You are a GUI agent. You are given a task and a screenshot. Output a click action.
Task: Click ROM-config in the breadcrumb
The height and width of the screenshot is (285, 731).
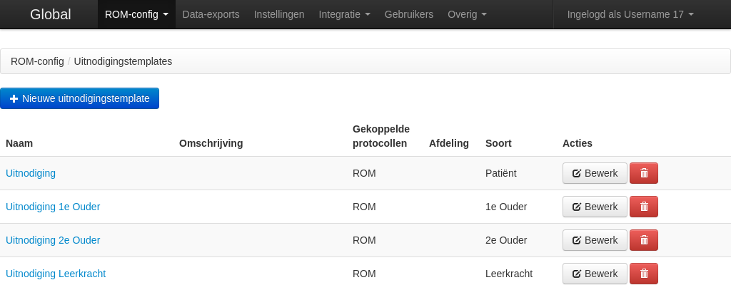click(x=37, y=61)
